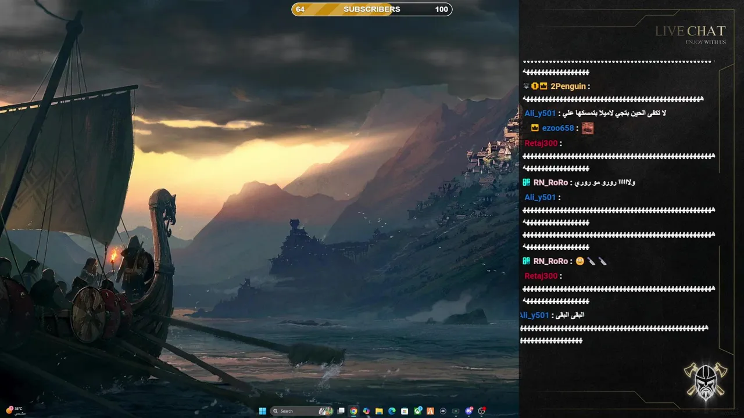Screen dimensions: 744x418
Task: Click 'Retaj300' username below ezoo658
Action: [x=541, y=143]
